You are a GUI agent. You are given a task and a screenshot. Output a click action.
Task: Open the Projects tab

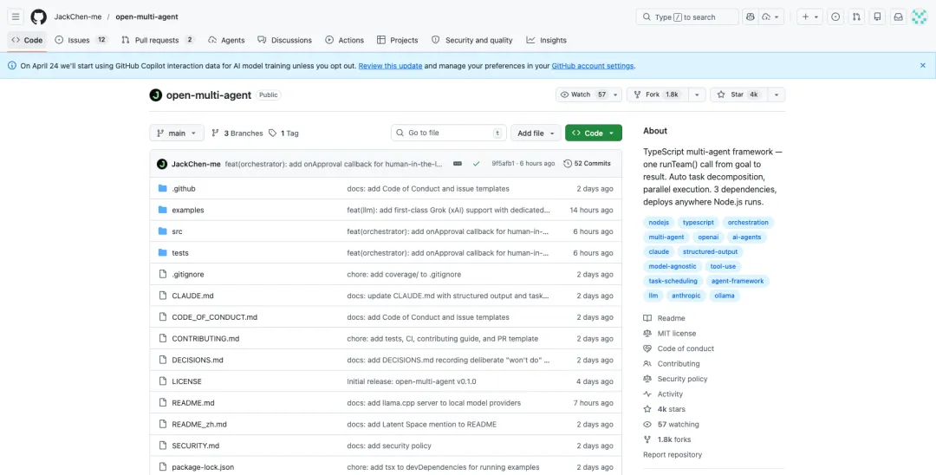click(x=398, y=40)
